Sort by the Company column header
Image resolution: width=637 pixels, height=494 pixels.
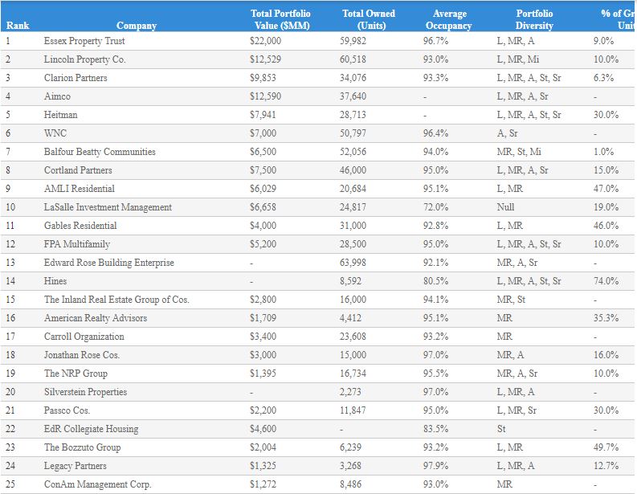(x=137, y=26)
